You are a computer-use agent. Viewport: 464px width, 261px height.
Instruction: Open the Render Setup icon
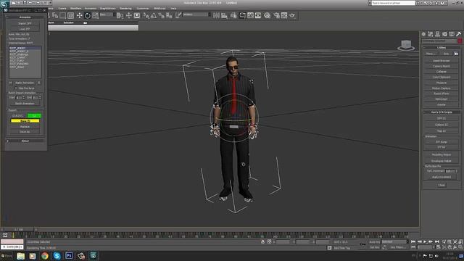[276, 15]
